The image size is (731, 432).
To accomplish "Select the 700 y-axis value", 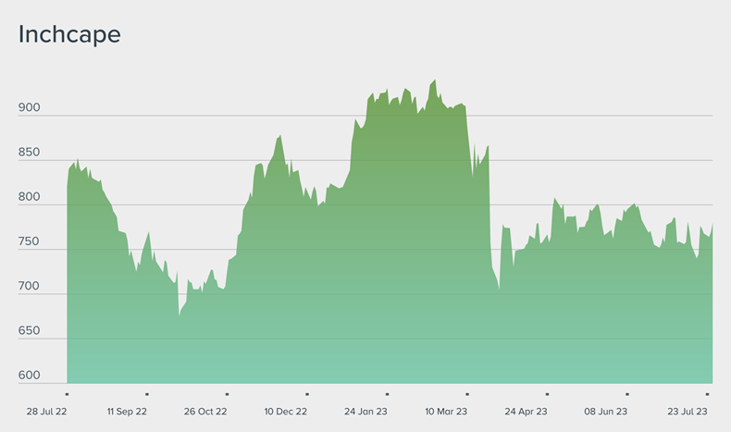I will 30,286.
